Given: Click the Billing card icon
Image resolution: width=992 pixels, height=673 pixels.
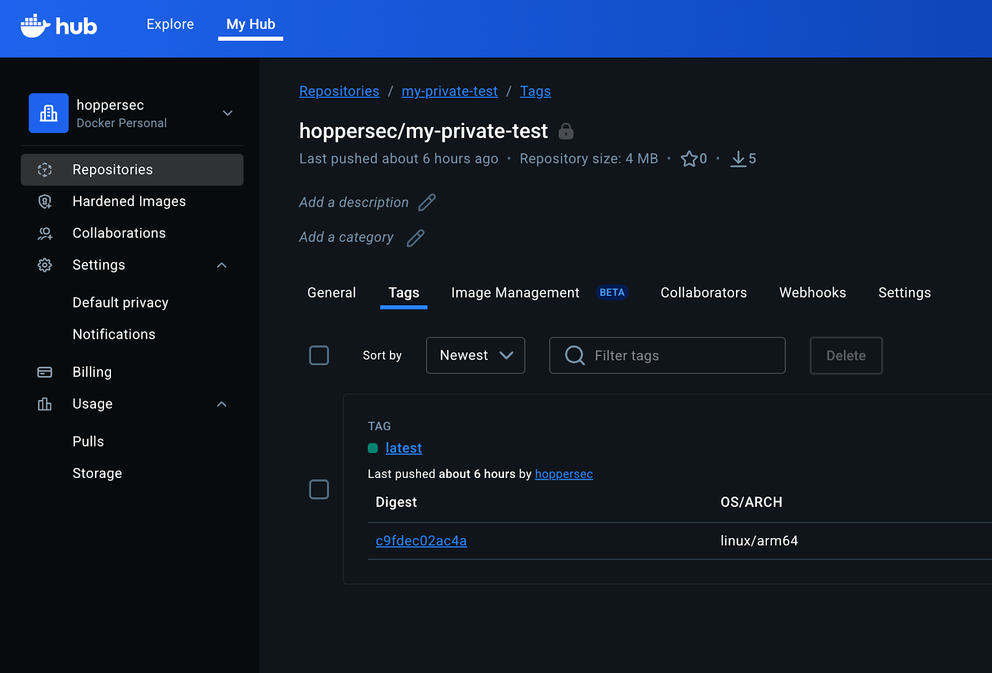Looking at the screenshot, I should click(45, 372).
